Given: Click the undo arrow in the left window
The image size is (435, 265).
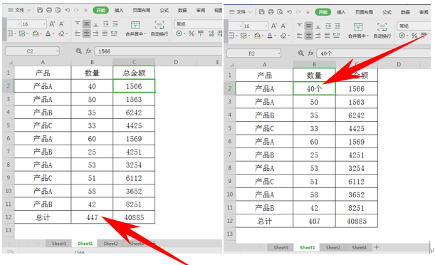Looking at the screenshot, I should click(x=68, y=10).
